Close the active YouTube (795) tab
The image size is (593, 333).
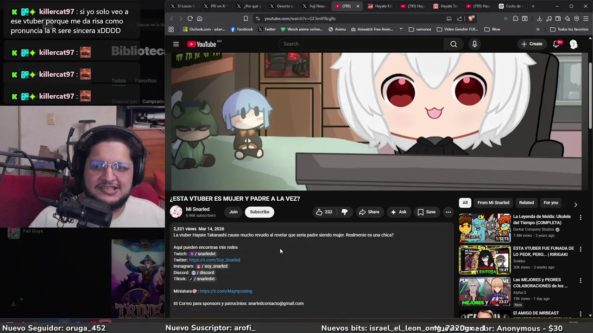[x=358, y=6]
